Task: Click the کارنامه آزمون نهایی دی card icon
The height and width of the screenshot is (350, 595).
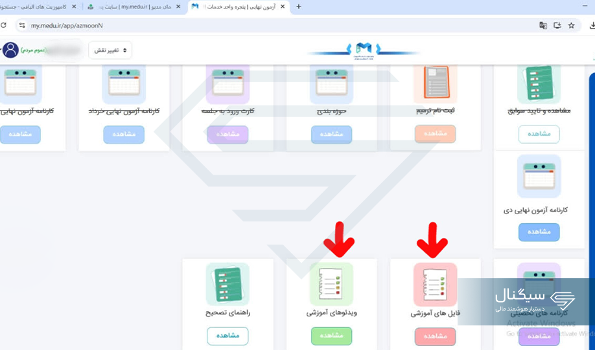Action: coord(539,176)
